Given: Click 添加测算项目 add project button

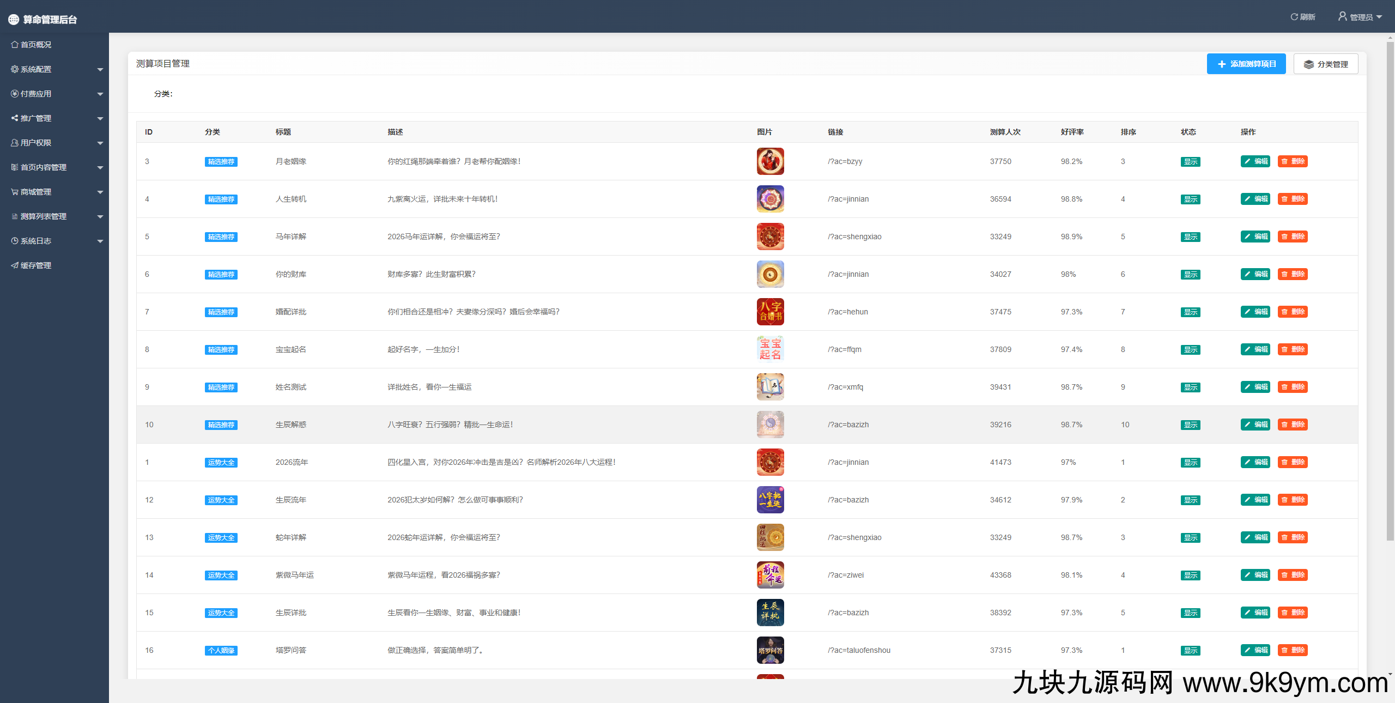Looking at the screenshot, I should coord(1246,64).
